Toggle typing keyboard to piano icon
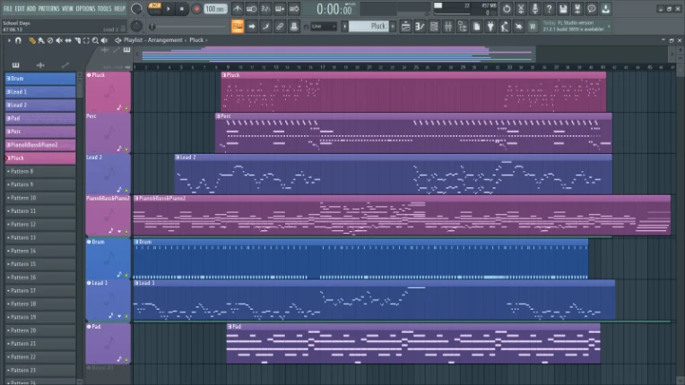Image resolution: width=685 pixels, height=385 pixels. 238,27
